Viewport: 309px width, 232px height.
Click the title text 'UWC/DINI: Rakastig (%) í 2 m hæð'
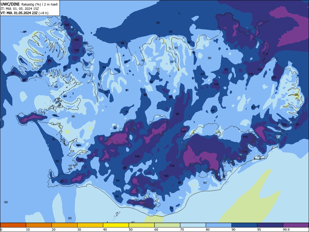click(x=29, y=4)
